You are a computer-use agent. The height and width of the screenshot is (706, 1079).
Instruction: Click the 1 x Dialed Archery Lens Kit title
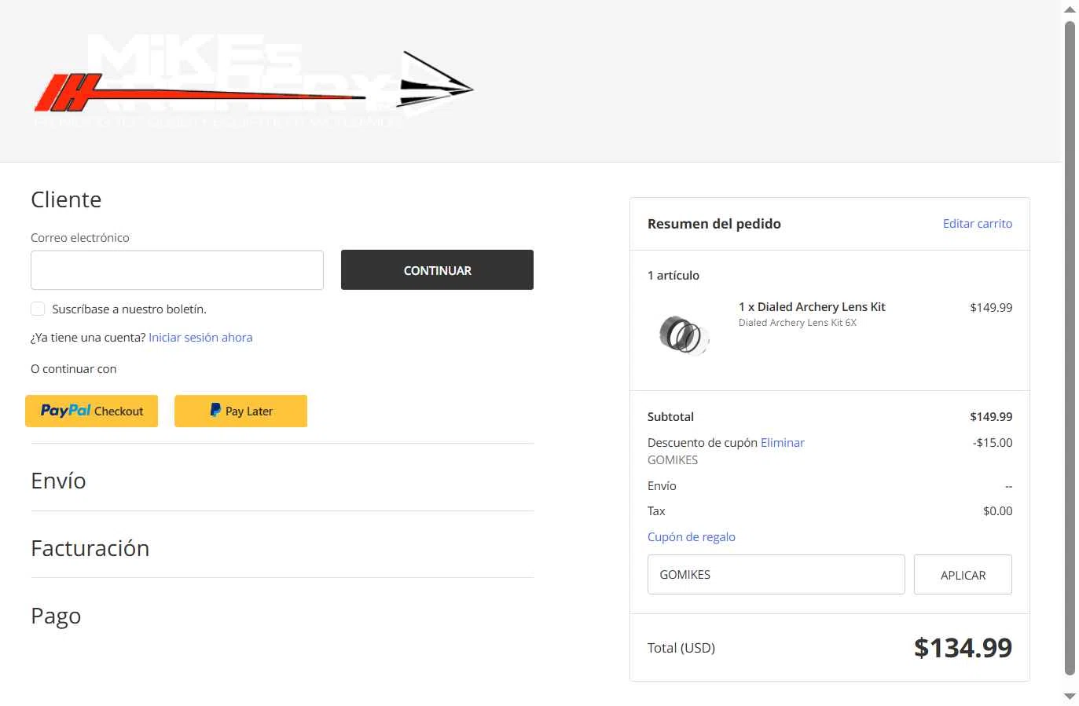(812, 307)
